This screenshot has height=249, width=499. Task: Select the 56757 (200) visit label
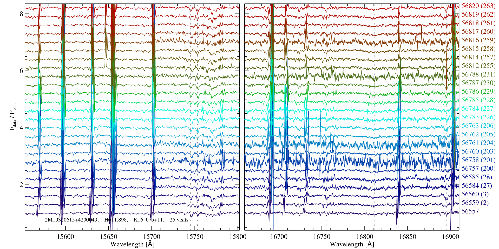coord(478,169)
